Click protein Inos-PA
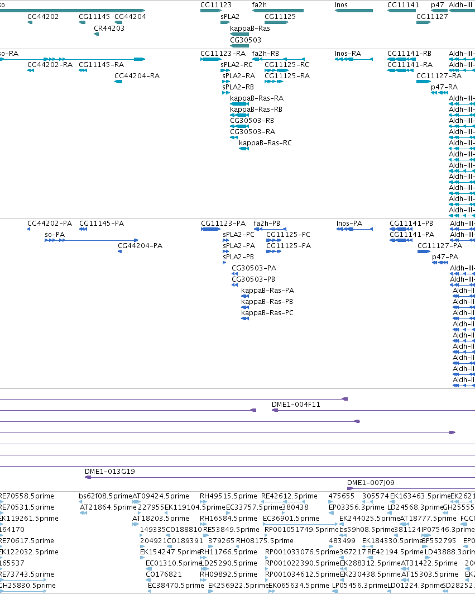Screen dimensions: 475x594 [349, 224]
